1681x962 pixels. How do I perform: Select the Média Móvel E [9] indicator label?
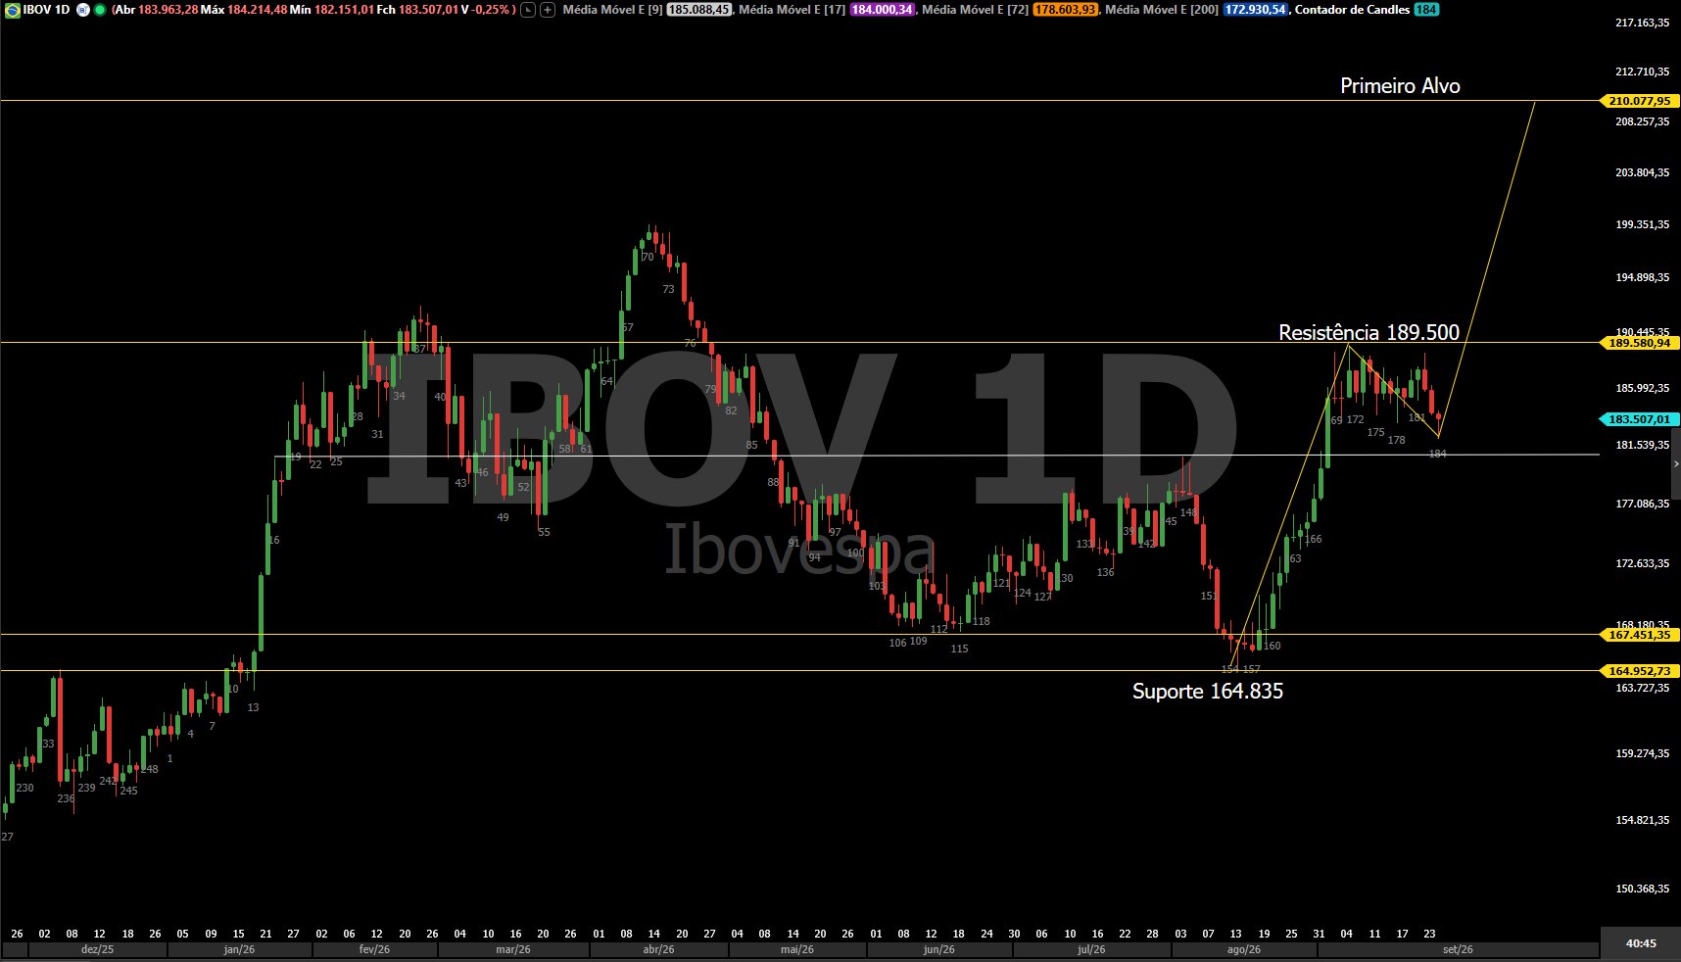(612, 10)
